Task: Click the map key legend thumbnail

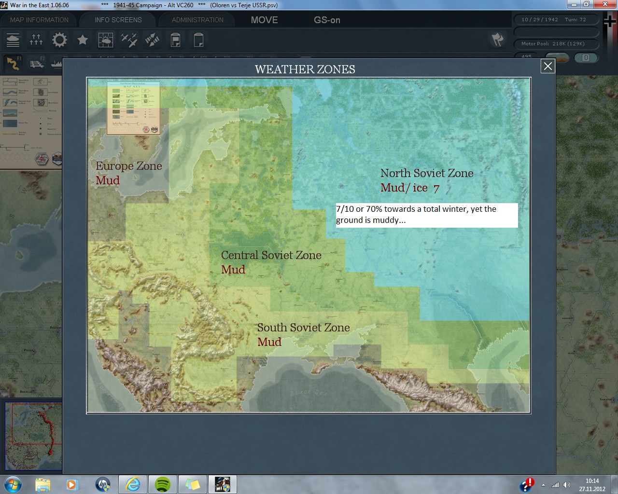Action: pyautogui.click(x=133, y=108)
